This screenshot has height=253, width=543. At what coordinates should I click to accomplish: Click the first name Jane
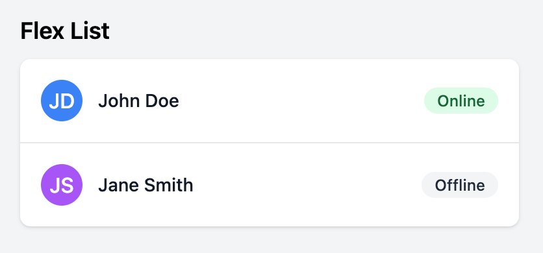click(x=119, y=185)
